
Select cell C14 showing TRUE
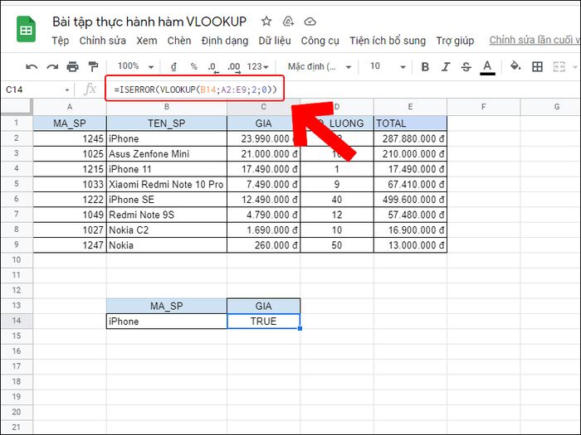[263, 321]
